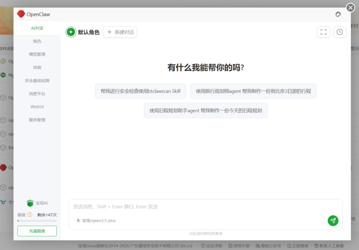Viewport: 359px width, 250px height.
Task: Open the 默认角色 role selector
Action: pos(87,32)
